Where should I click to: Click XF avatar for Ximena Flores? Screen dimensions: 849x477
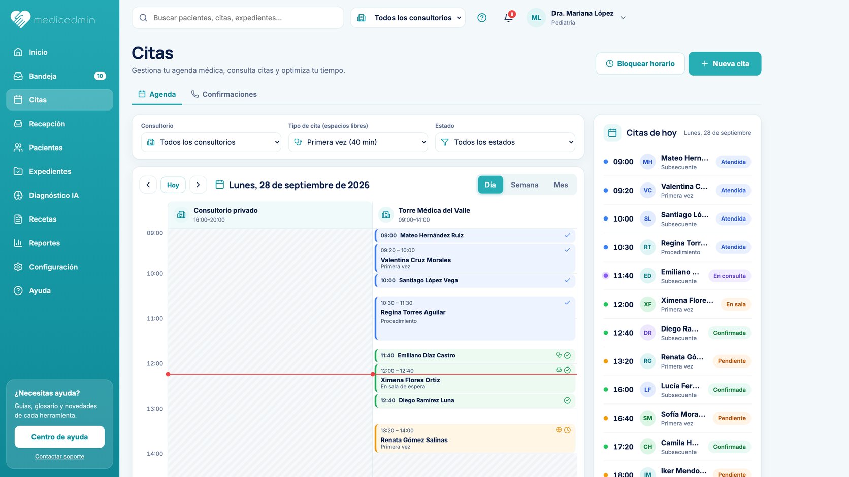coord(647,305)
